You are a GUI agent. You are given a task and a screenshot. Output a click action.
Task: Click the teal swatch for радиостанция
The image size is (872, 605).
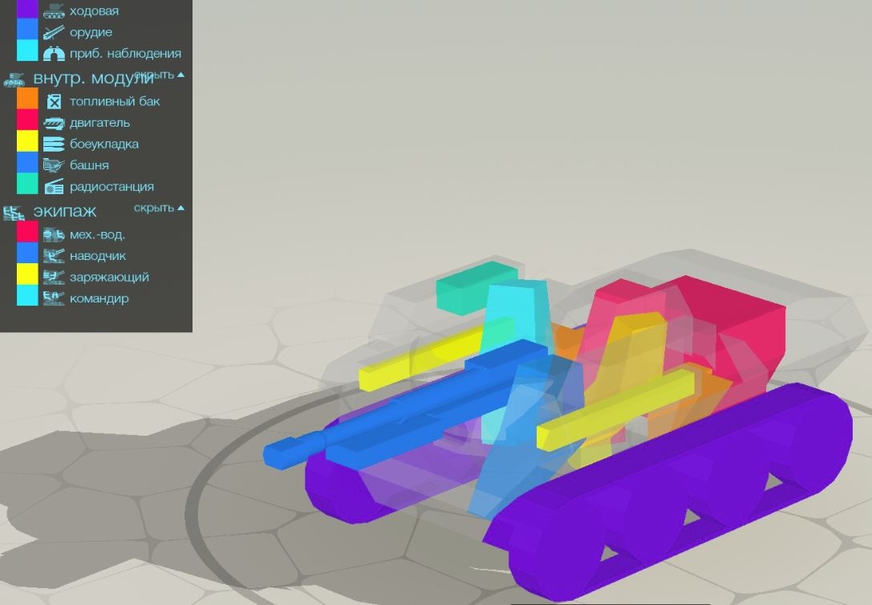pos(27,184)
